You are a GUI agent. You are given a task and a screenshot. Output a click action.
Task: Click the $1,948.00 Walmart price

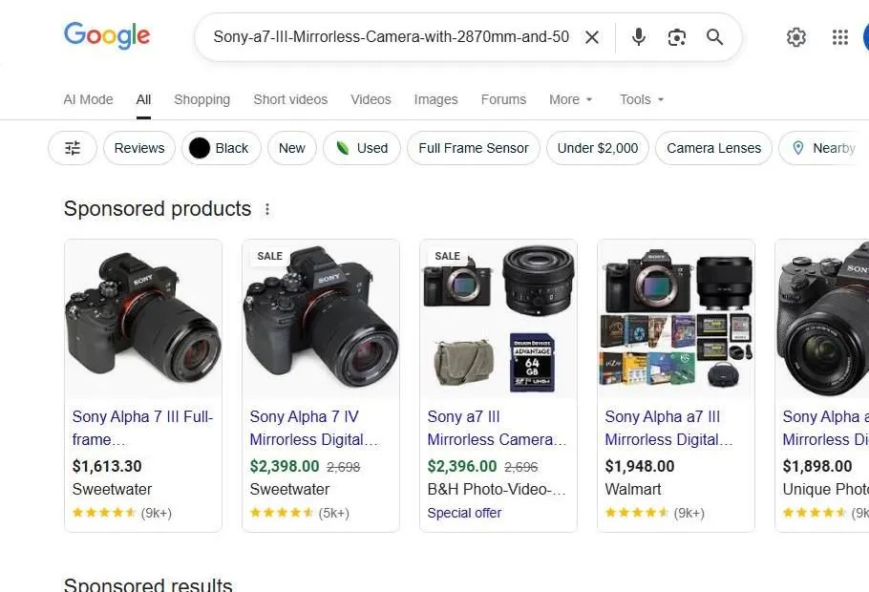coord(640,466)
